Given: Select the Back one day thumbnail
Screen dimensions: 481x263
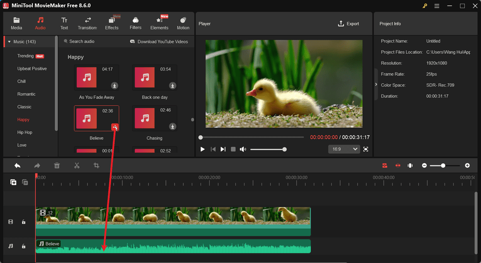Looking at the screenshot, I should click(154, 77).
